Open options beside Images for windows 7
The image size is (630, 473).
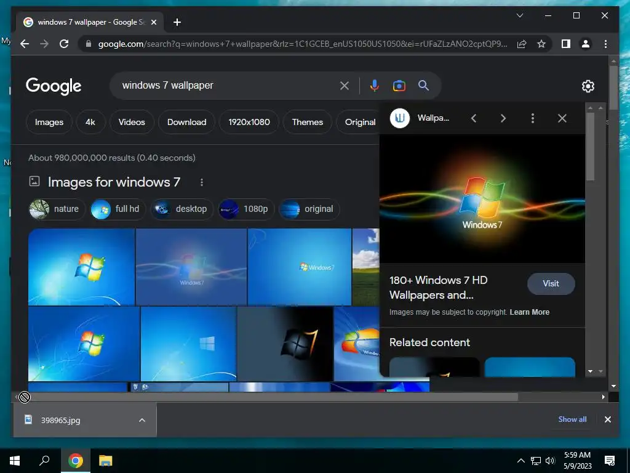(202, 182)
